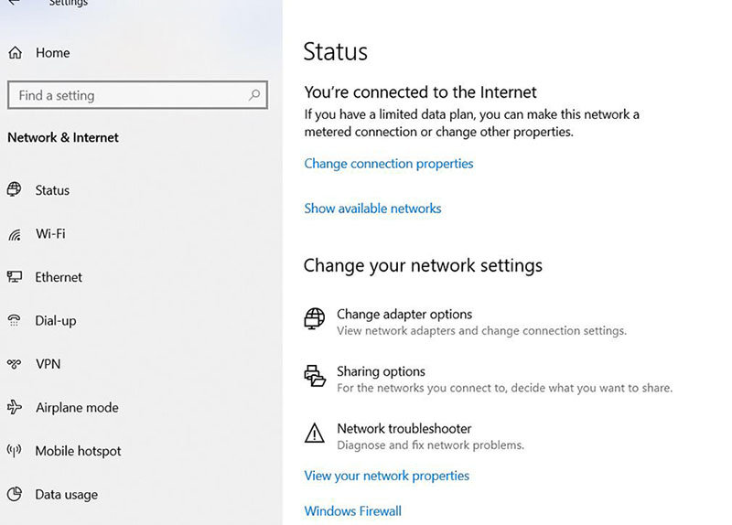This screenshot has height=525, width=732.
Task: Click the Ethernet monitor icon
Action: tap(15, 277)
